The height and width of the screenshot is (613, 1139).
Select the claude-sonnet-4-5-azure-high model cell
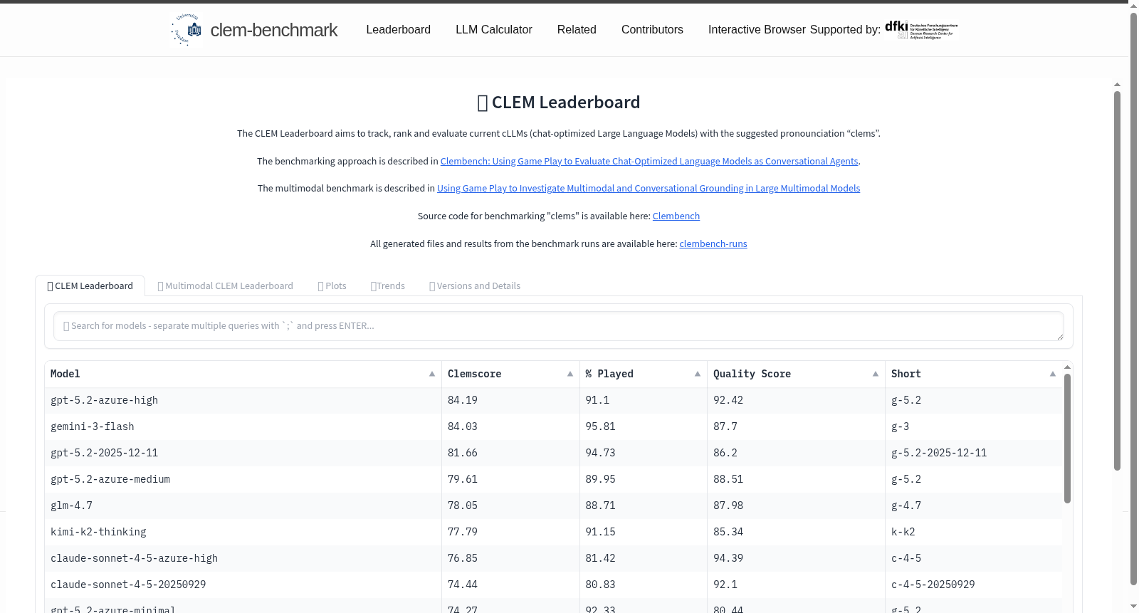pyautogui.click(x=243, y=558)
